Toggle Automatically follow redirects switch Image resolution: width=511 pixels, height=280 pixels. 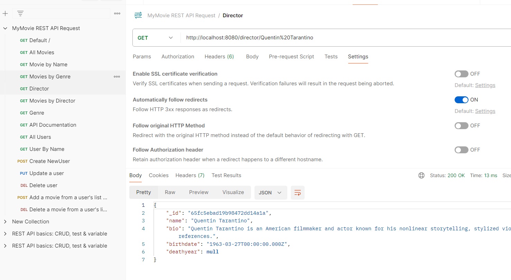[461, 100]
